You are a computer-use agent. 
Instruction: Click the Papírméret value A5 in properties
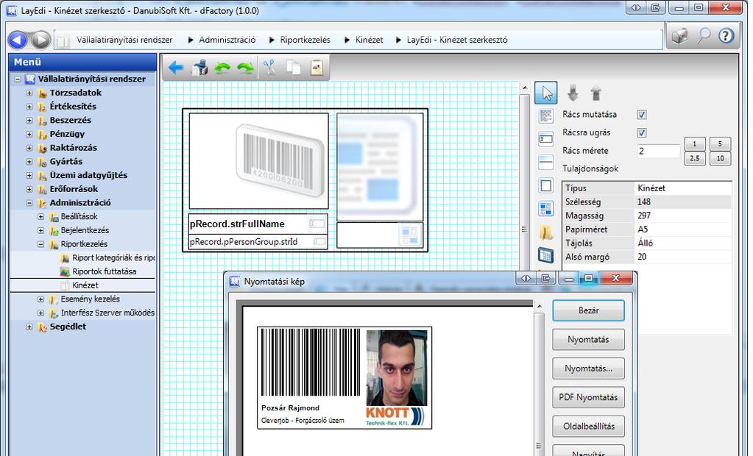643,229
